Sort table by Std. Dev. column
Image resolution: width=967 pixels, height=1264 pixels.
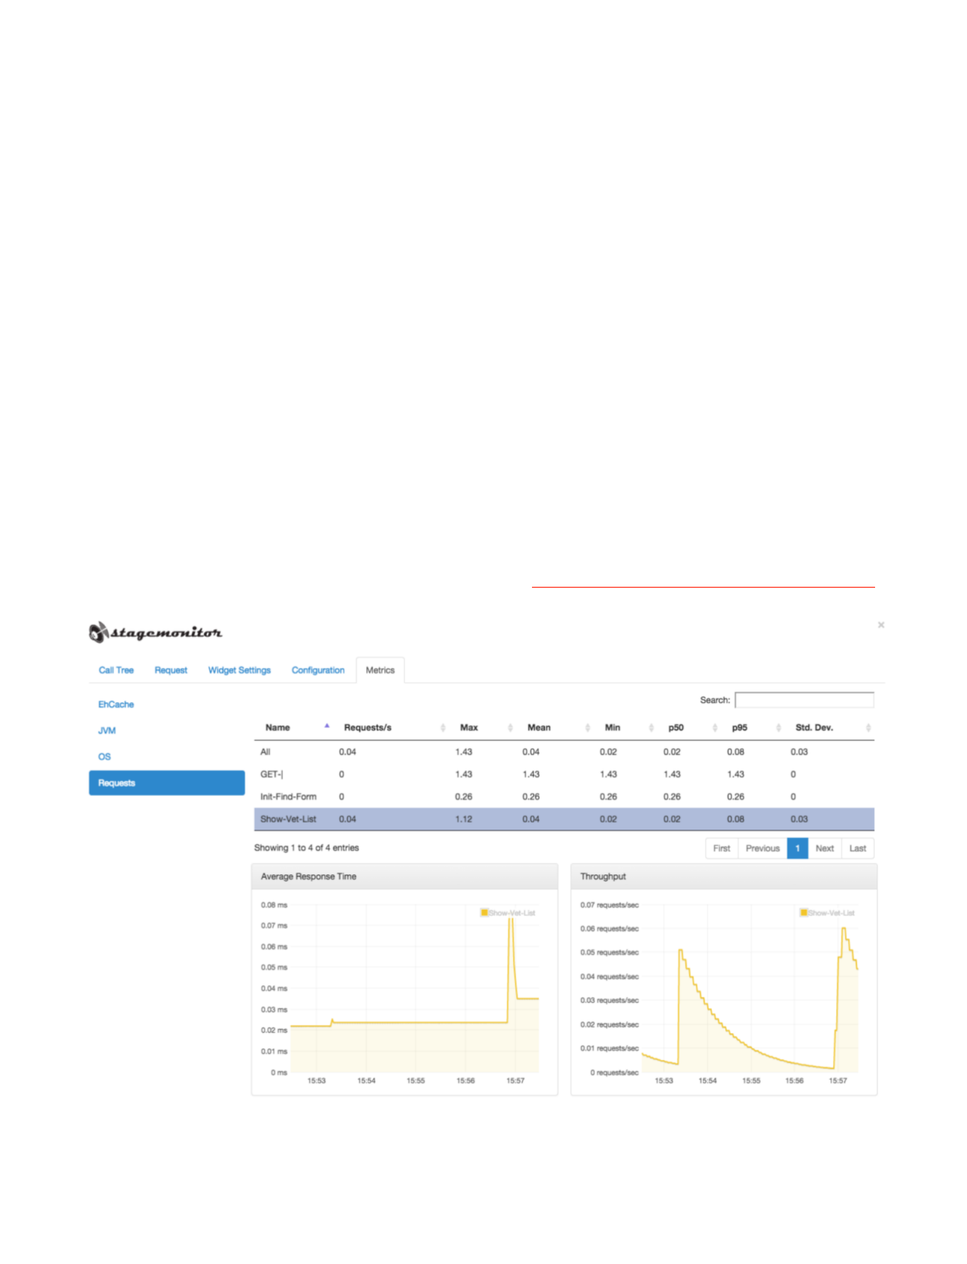830,728
